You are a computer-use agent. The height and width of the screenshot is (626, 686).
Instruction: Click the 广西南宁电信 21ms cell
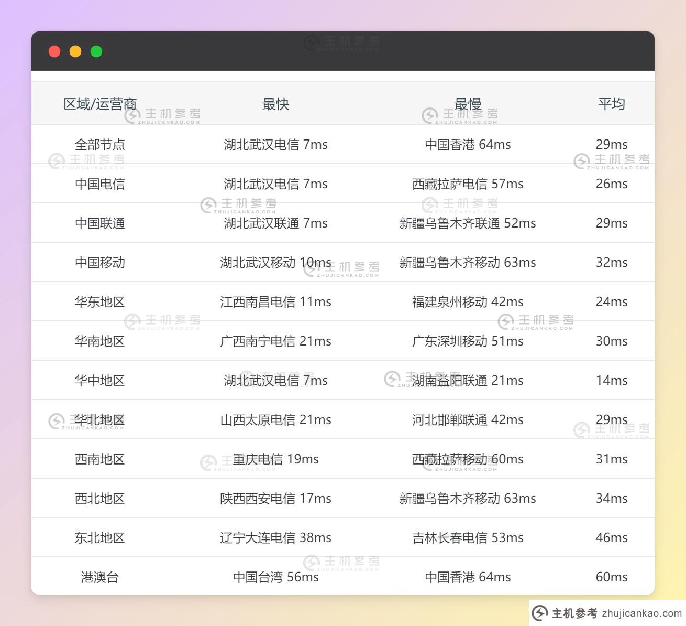point(275,341)
